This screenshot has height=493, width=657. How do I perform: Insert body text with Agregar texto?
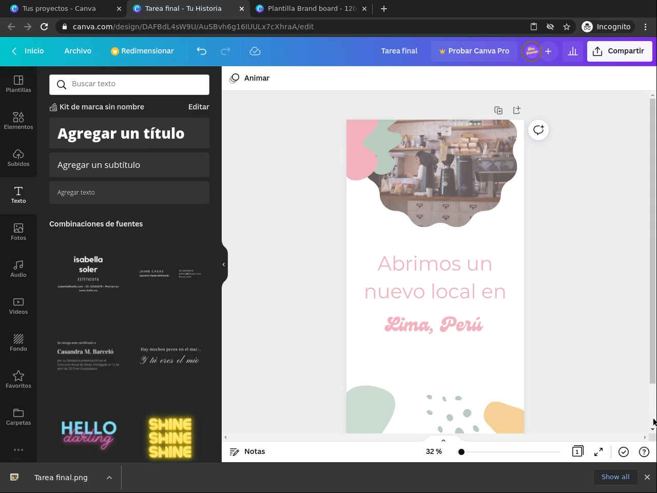point(129,193)
